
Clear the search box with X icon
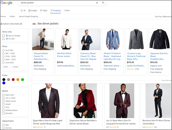point(97,3)
